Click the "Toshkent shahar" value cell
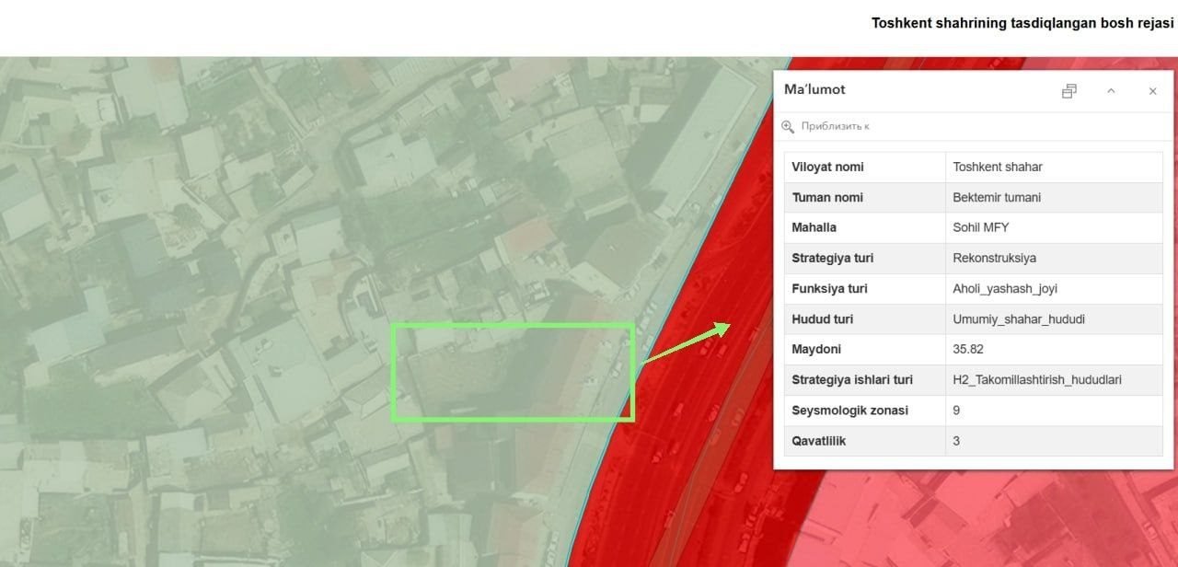The width and height of the screenshot is (1178, 567). [1054, 167]
